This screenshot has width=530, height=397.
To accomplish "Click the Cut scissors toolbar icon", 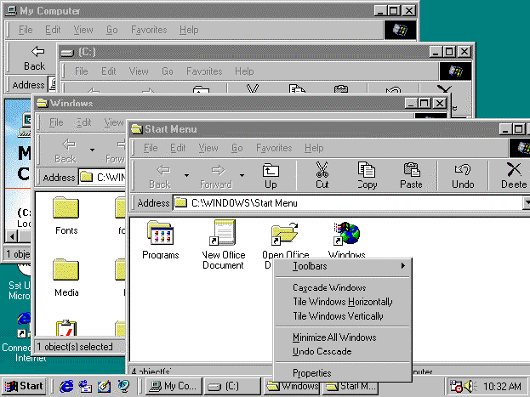I will coord(322,175).
